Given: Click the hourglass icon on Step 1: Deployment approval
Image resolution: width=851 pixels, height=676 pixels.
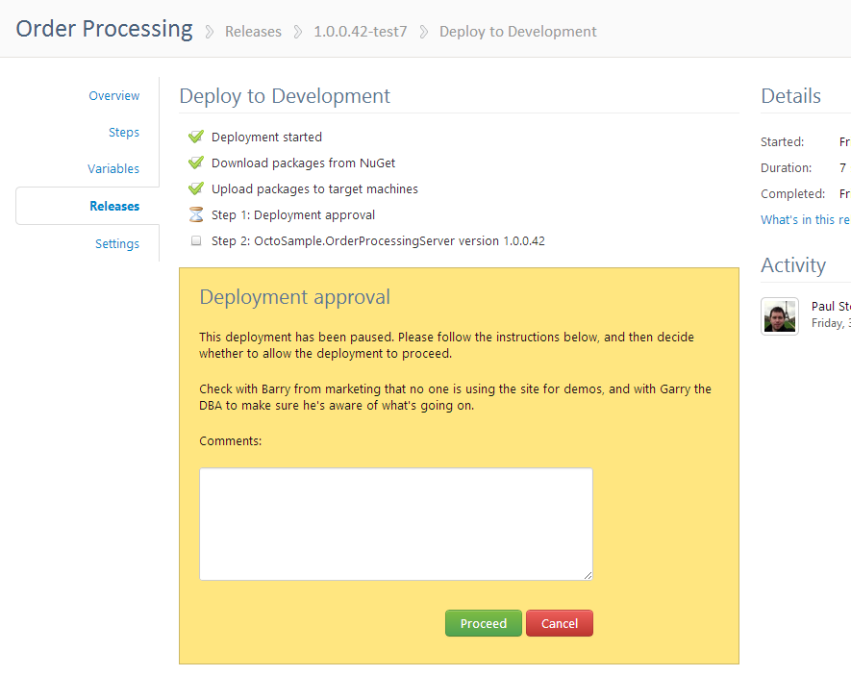Looking at the screenshot, I should (196, 214).
